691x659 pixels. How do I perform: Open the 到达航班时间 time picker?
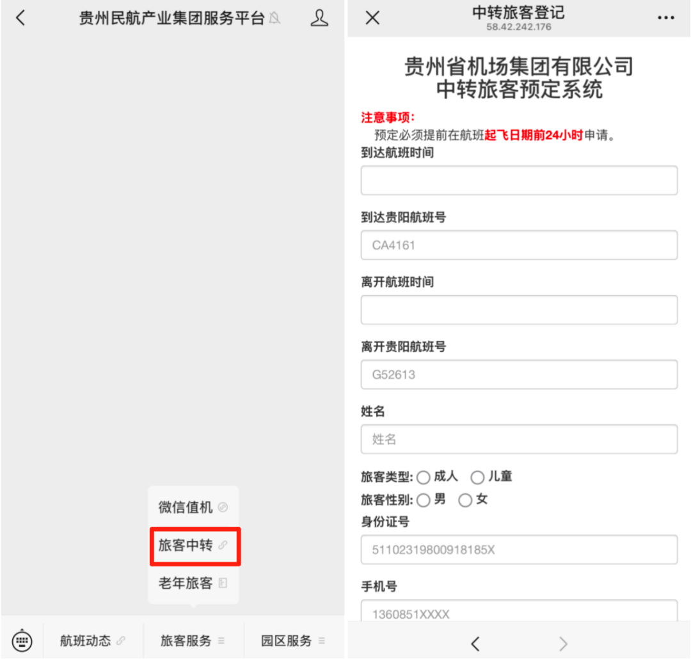click(519, 180)
